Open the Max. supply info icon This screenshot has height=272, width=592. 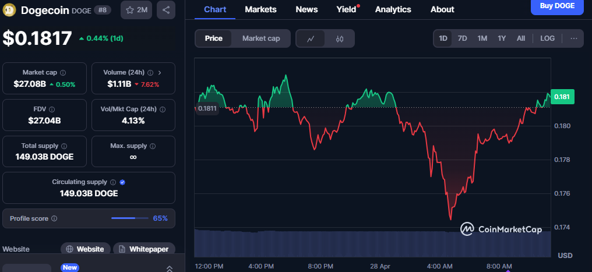[x=153, y=146]
